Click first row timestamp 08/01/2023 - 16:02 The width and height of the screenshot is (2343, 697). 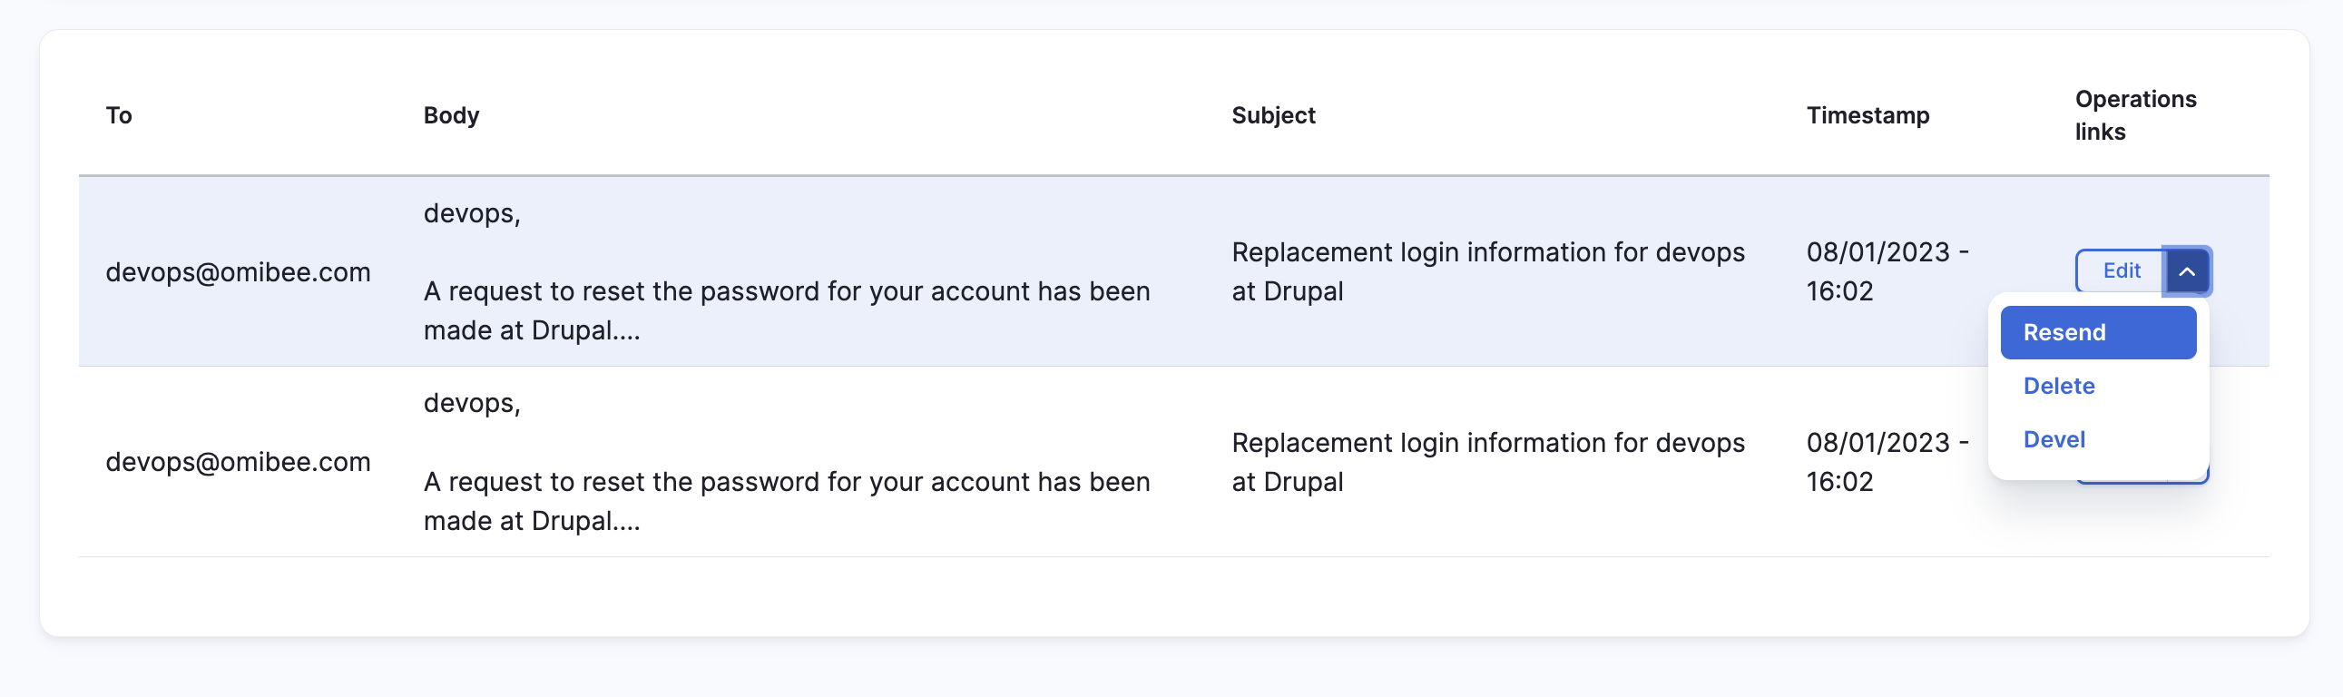click(1887, 271)
